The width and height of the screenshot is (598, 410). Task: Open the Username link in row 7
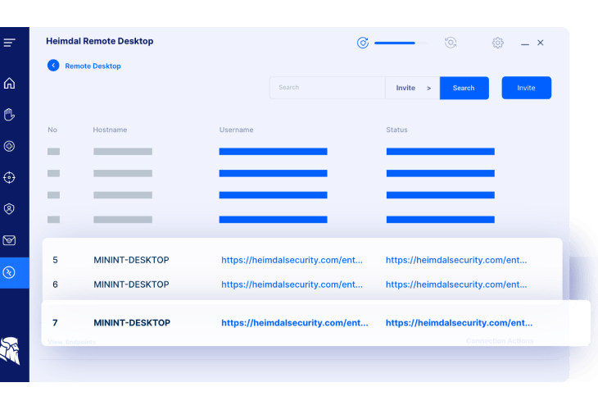(x=295, y=323)
